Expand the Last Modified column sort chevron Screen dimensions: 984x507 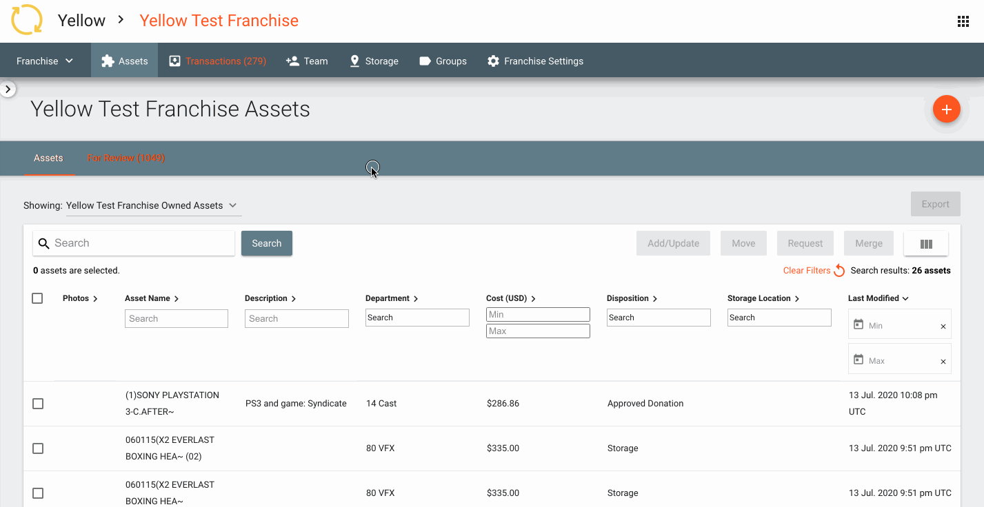click(905, 298)
